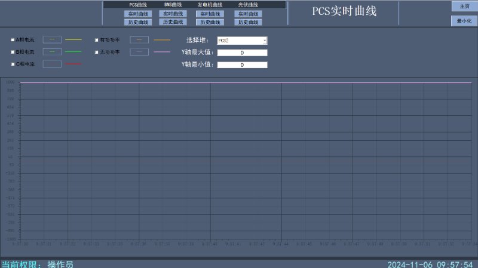Click the Y轴最小值 input field

(x=242, y=64)
